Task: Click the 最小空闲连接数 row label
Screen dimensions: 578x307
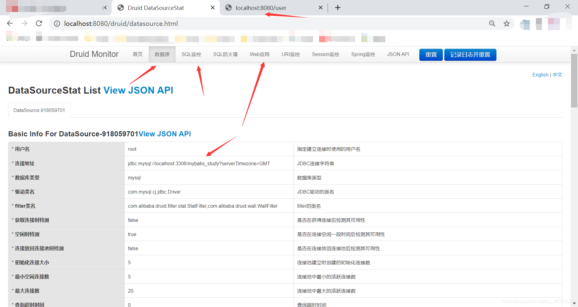Action: pos(32,277)
